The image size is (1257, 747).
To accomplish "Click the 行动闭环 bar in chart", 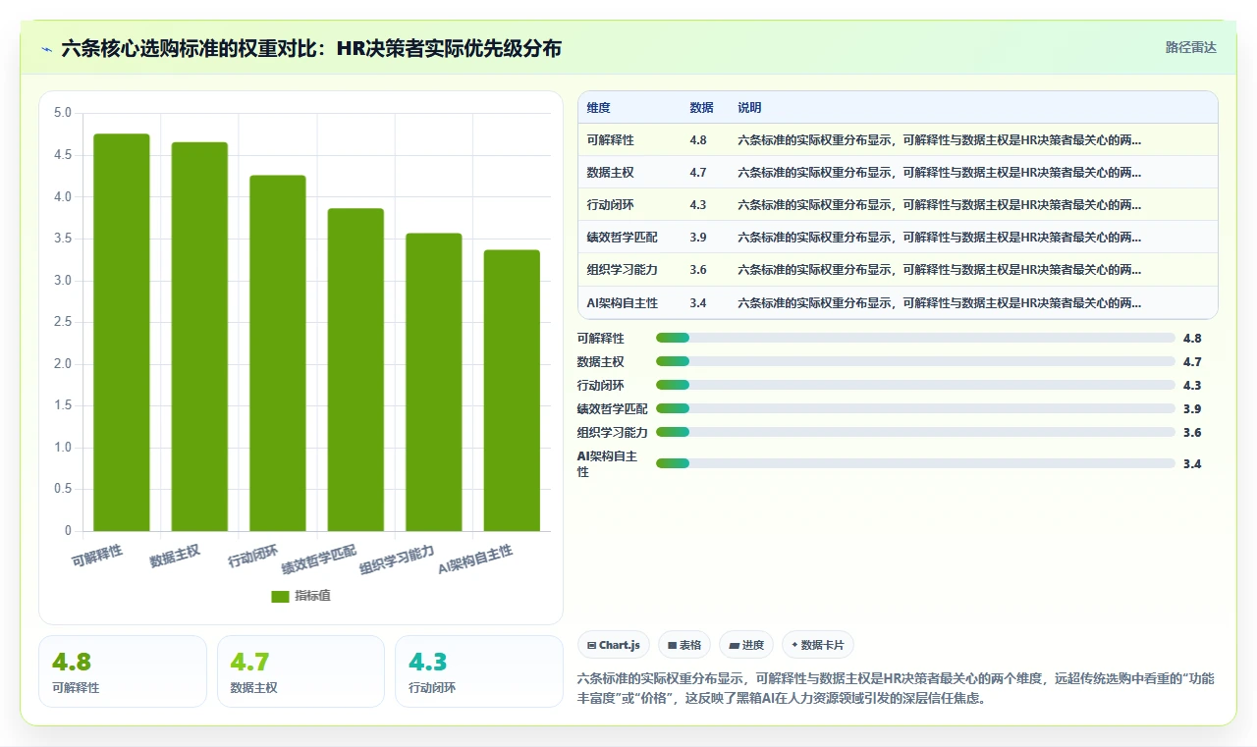I will (278, 353).
